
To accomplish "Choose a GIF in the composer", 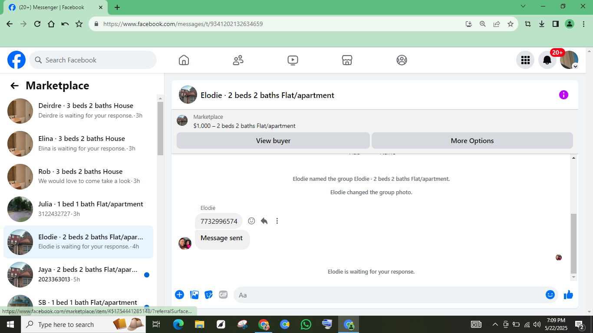I will coord(223,295).
